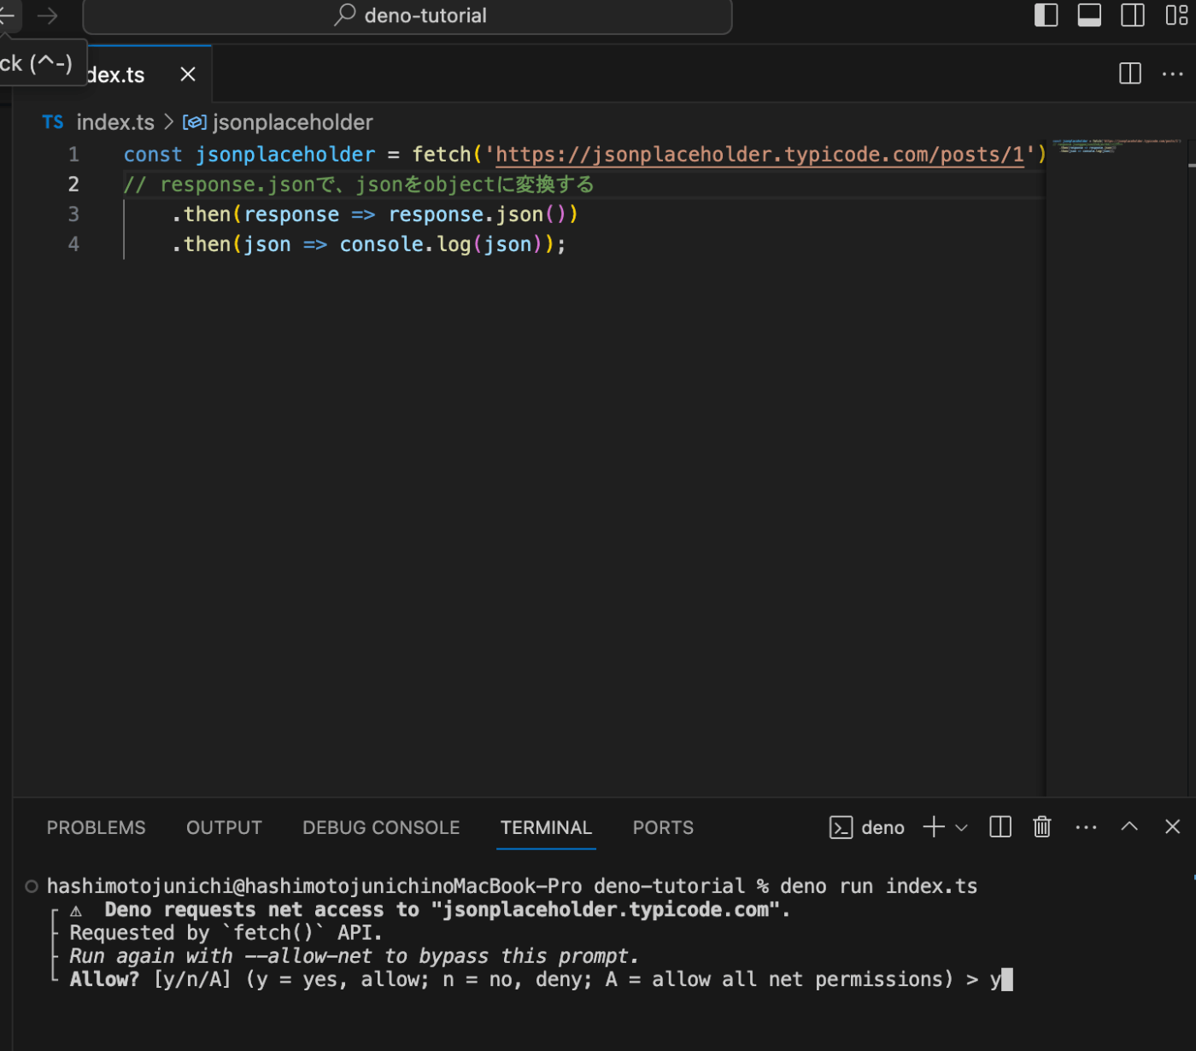Screen dimensions: 1196x1051
Task: Toggle the bottom panel layout icon
Action: pyautogui.click(x=1089, y=15)
